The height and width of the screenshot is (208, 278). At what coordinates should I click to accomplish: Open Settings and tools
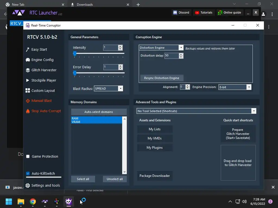[46, 185]
